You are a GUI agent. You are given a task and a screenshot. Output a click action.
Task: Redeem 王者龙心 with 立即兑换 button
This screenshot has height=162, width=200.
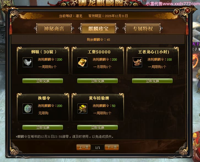(152, 81)
